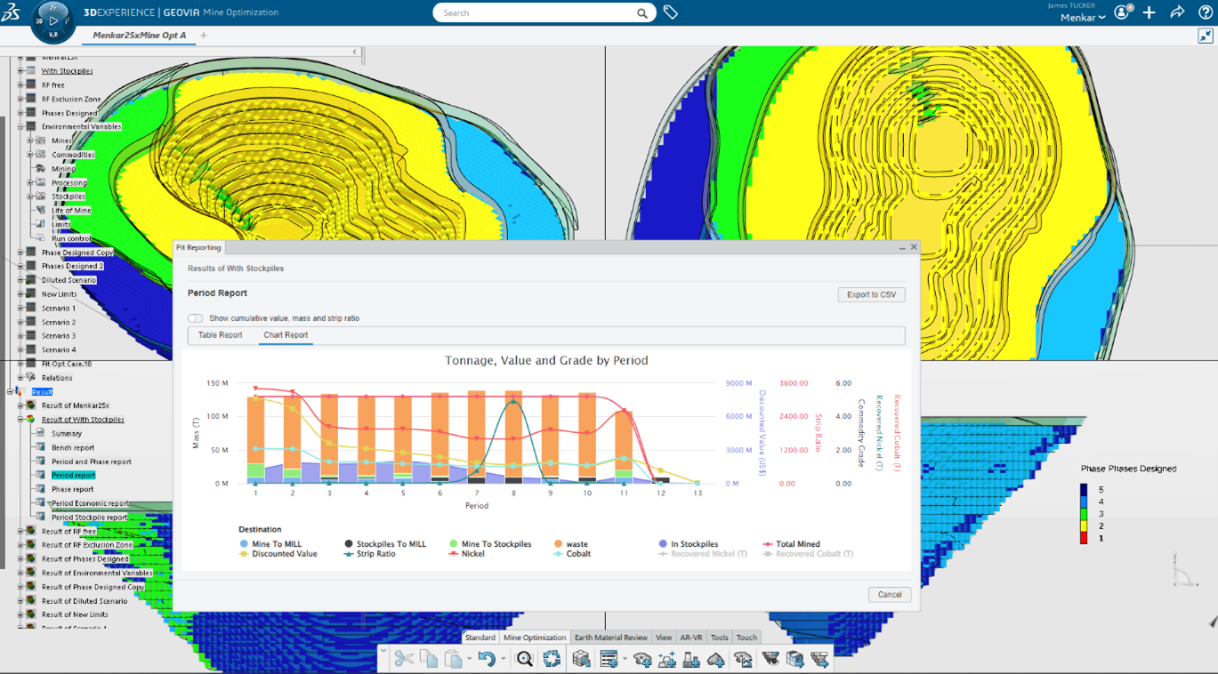Collapse the tree panel chevron
Viewport: 1218px width, 674px height.
[355, 52]
